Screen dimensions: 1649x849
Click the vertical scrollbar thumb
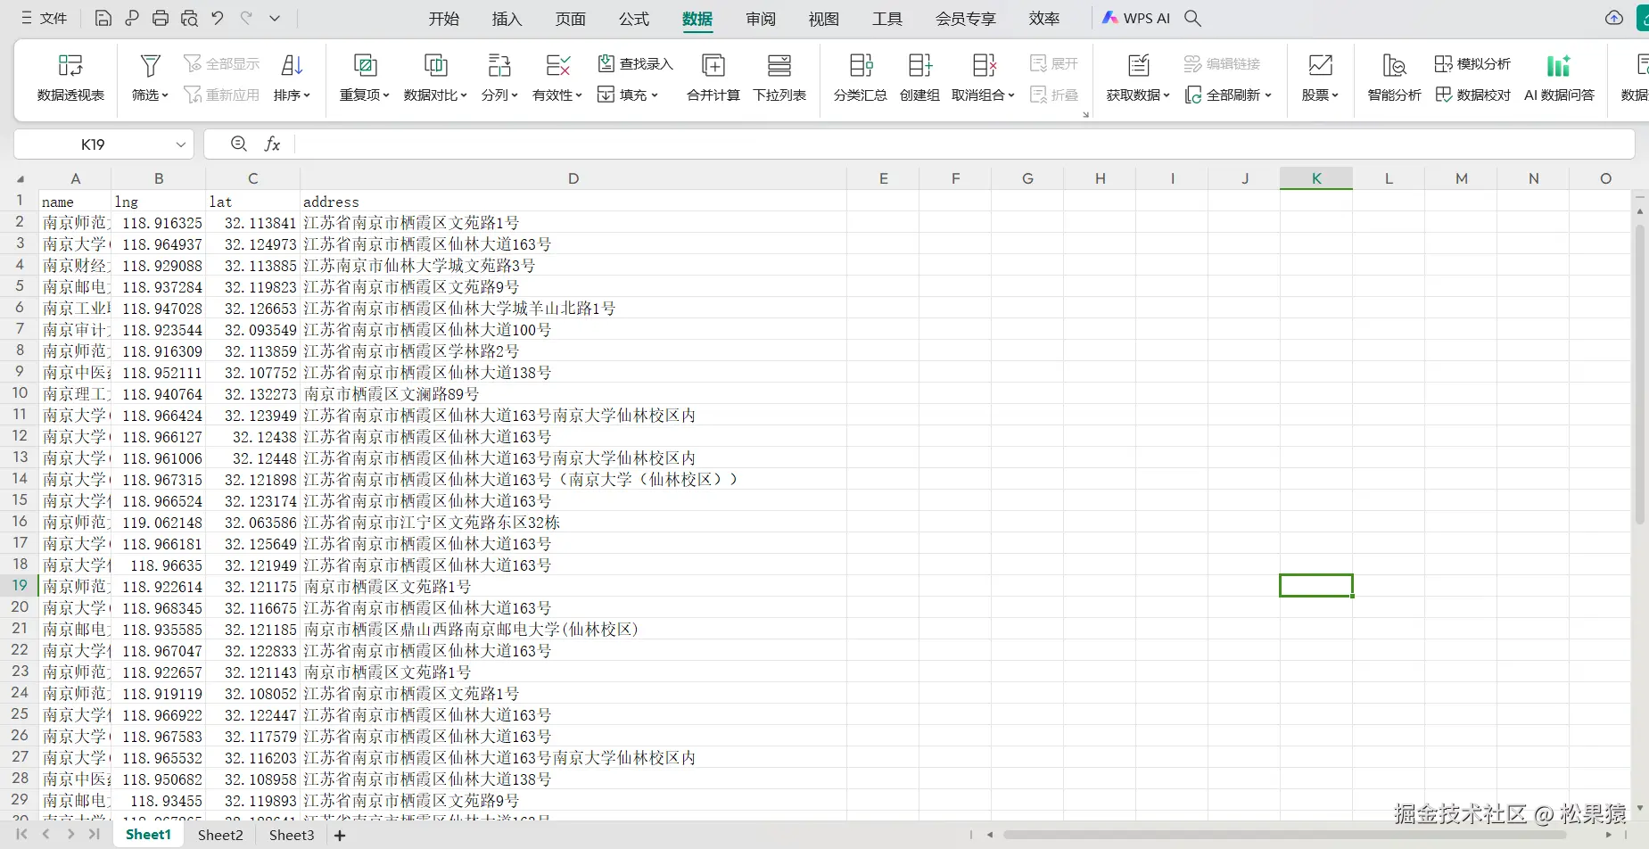[1639, 375]
